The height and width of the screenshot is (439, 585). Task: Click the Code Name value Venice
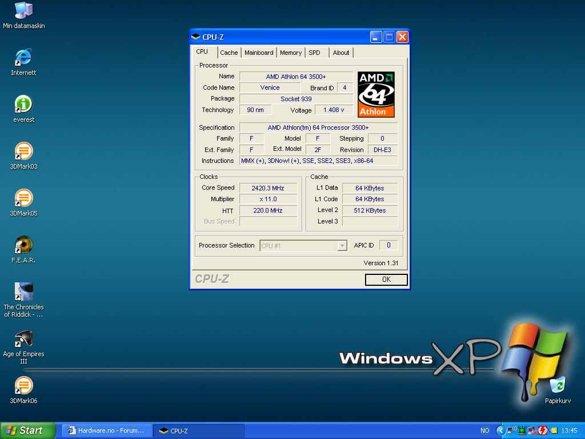coord(270,87)
